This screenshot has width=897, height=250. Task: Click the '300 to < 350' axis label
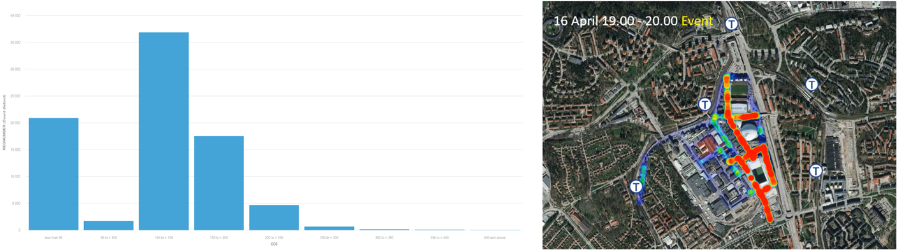(x=384, y=237)
